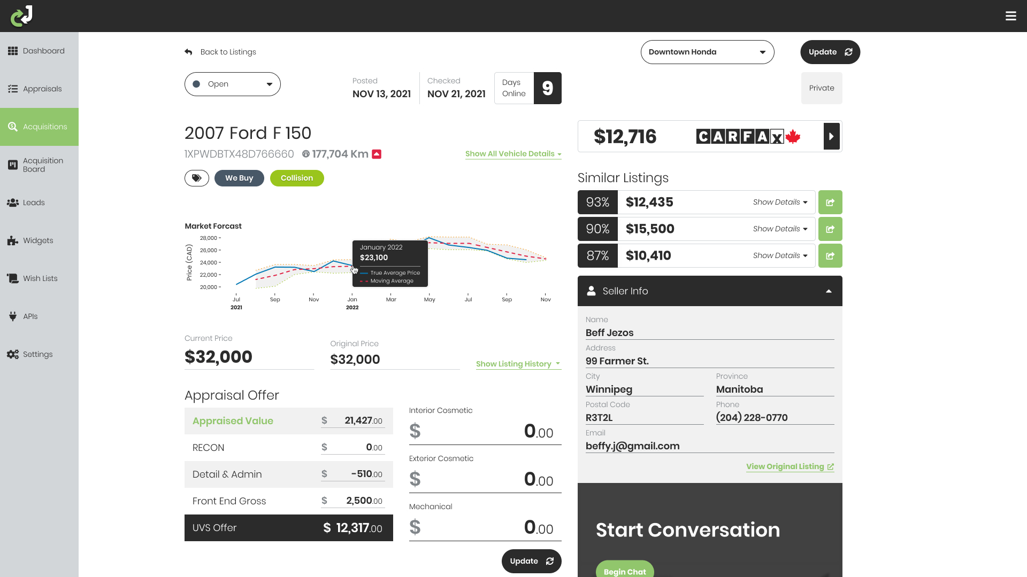Click the CARFAX arrow button
Screen dimensions: 1027x577
pos(831,136)
